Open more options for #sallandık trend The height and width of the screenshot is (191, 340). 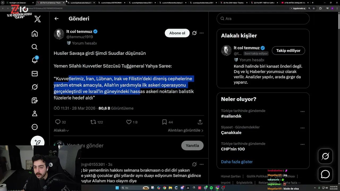pos(302,112)
